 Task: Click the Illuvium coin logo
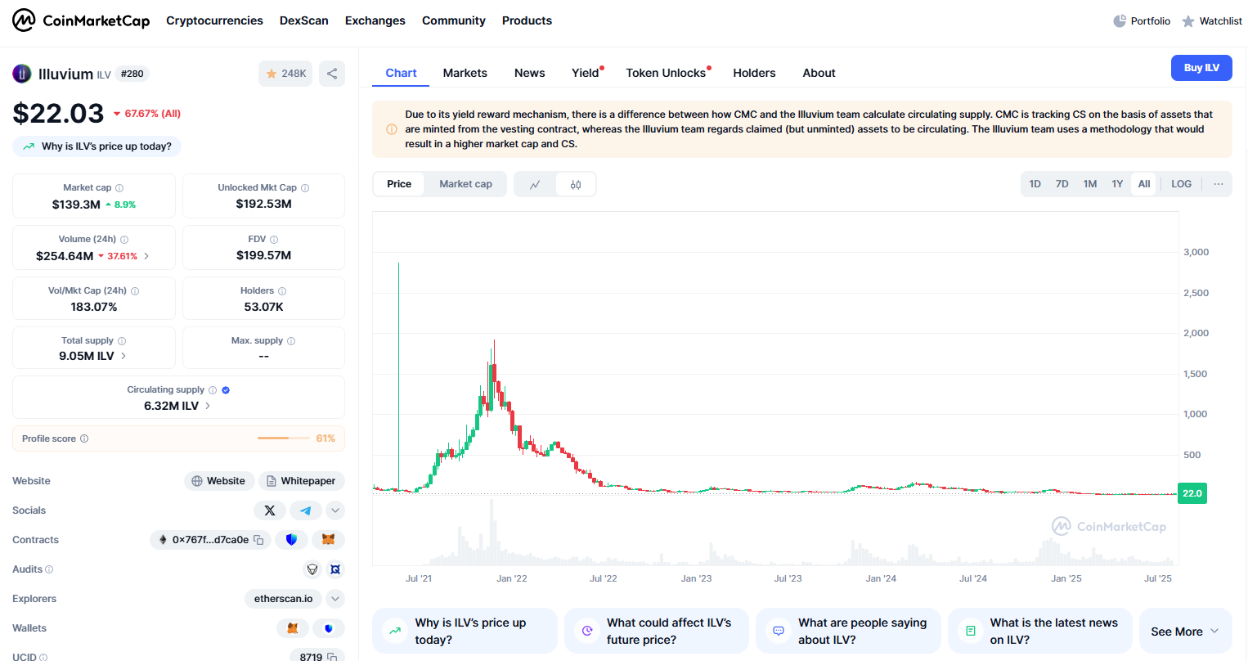coord(22,74)
